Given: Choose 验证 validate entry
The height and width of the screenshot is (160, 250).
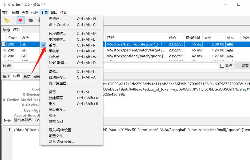Looking at the screenshot, I should [x=71, y=116].
